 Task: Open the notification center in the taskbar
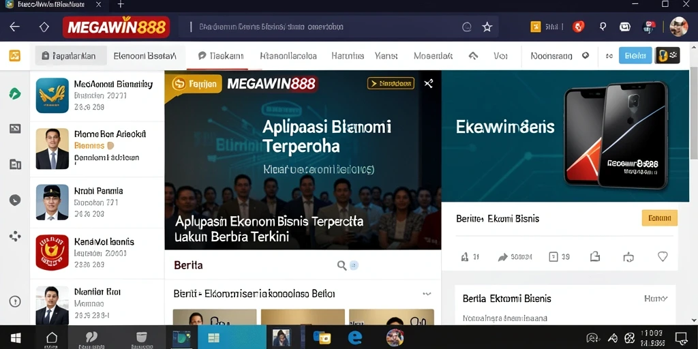[x=681, y=338]
